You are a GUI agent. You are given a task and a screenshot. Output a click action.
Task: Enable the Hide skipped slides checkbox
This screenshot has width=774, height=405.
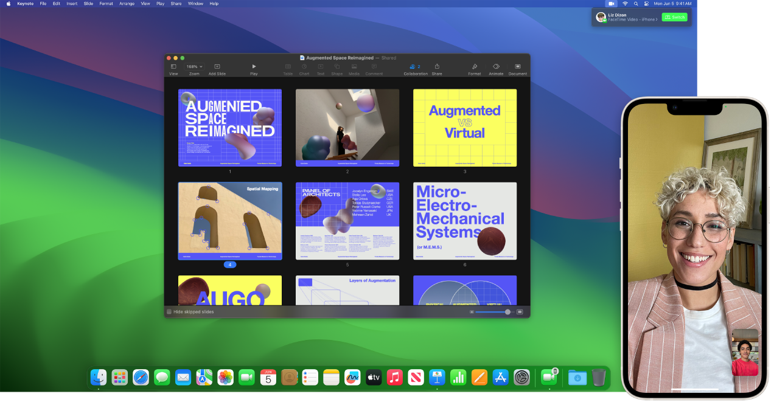coord(169,311)
